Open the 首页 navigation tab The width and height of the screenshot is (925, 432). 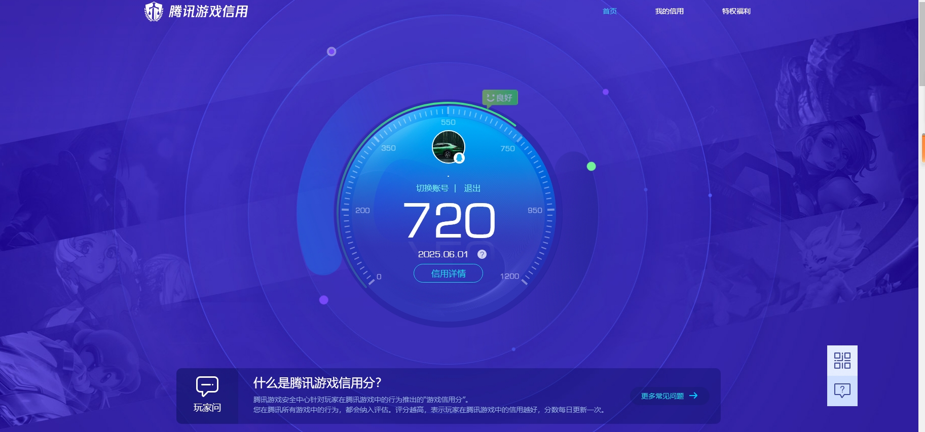[x=610, y=11]
